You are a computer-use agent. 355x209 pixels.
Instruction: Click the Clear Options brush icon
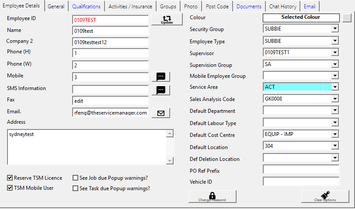click(x=325, y=196)
